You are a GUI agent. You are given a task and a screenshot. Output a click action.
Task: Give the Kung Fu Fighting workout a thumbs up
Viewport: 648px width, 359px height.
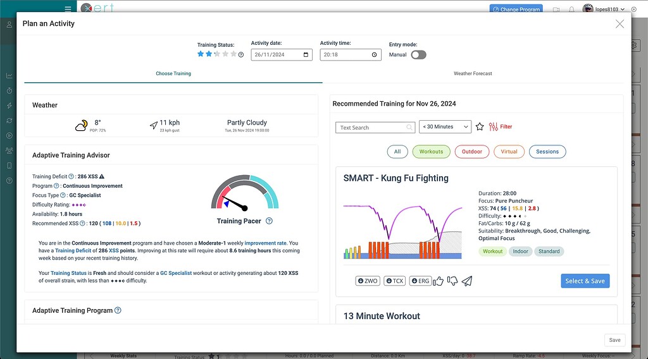(439, 281)
